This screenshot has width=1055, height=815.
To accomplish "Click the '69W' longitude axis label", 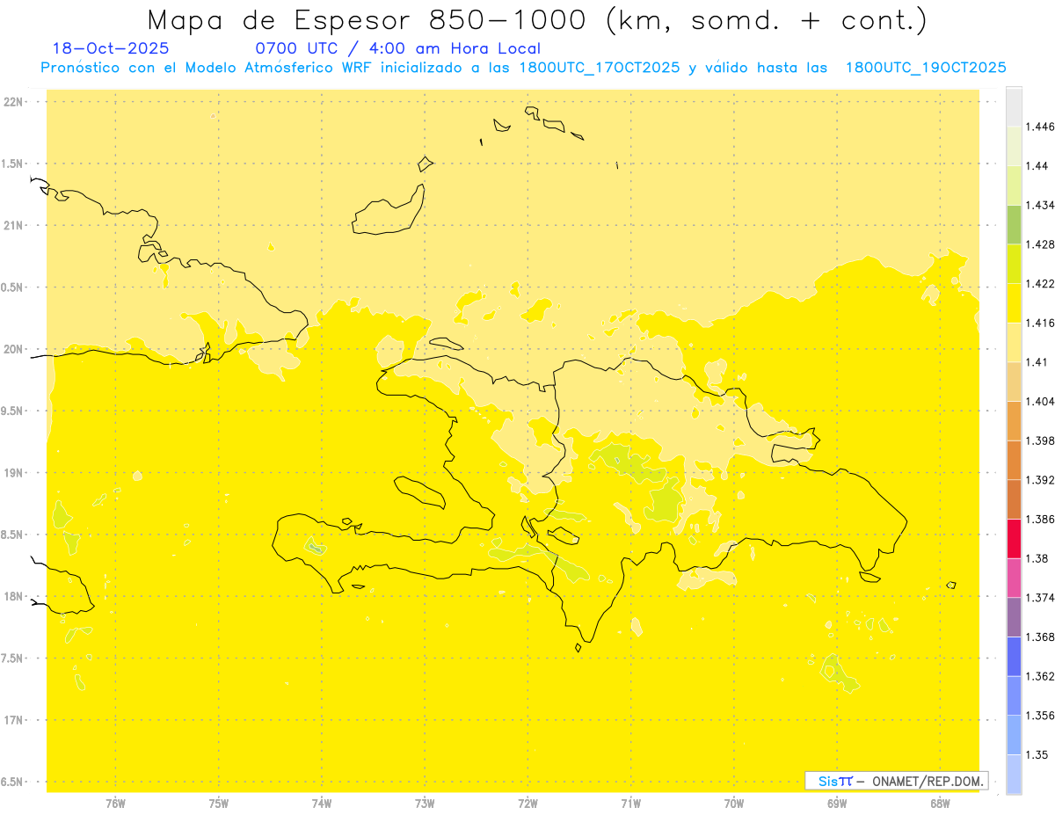I will [x=836, y=804].
